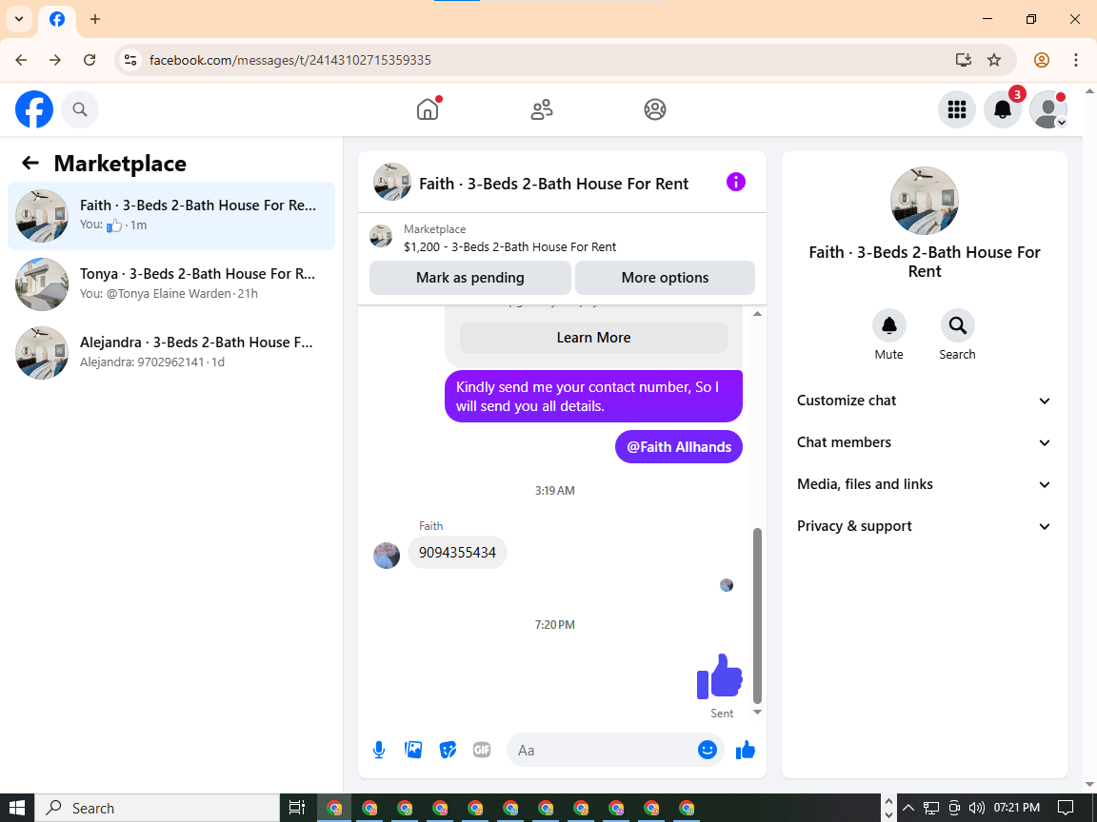Click the browser address bar URL

(x=290, y=60)
